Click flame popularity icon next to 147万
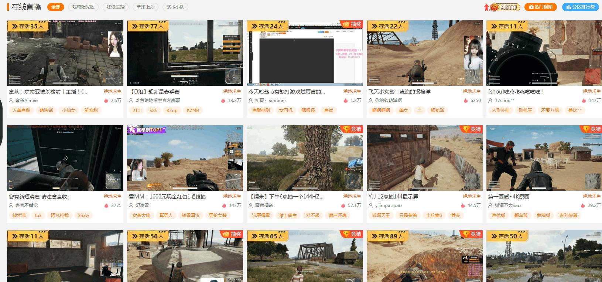This screenshot has width=602, height=282. click(584, 101)
